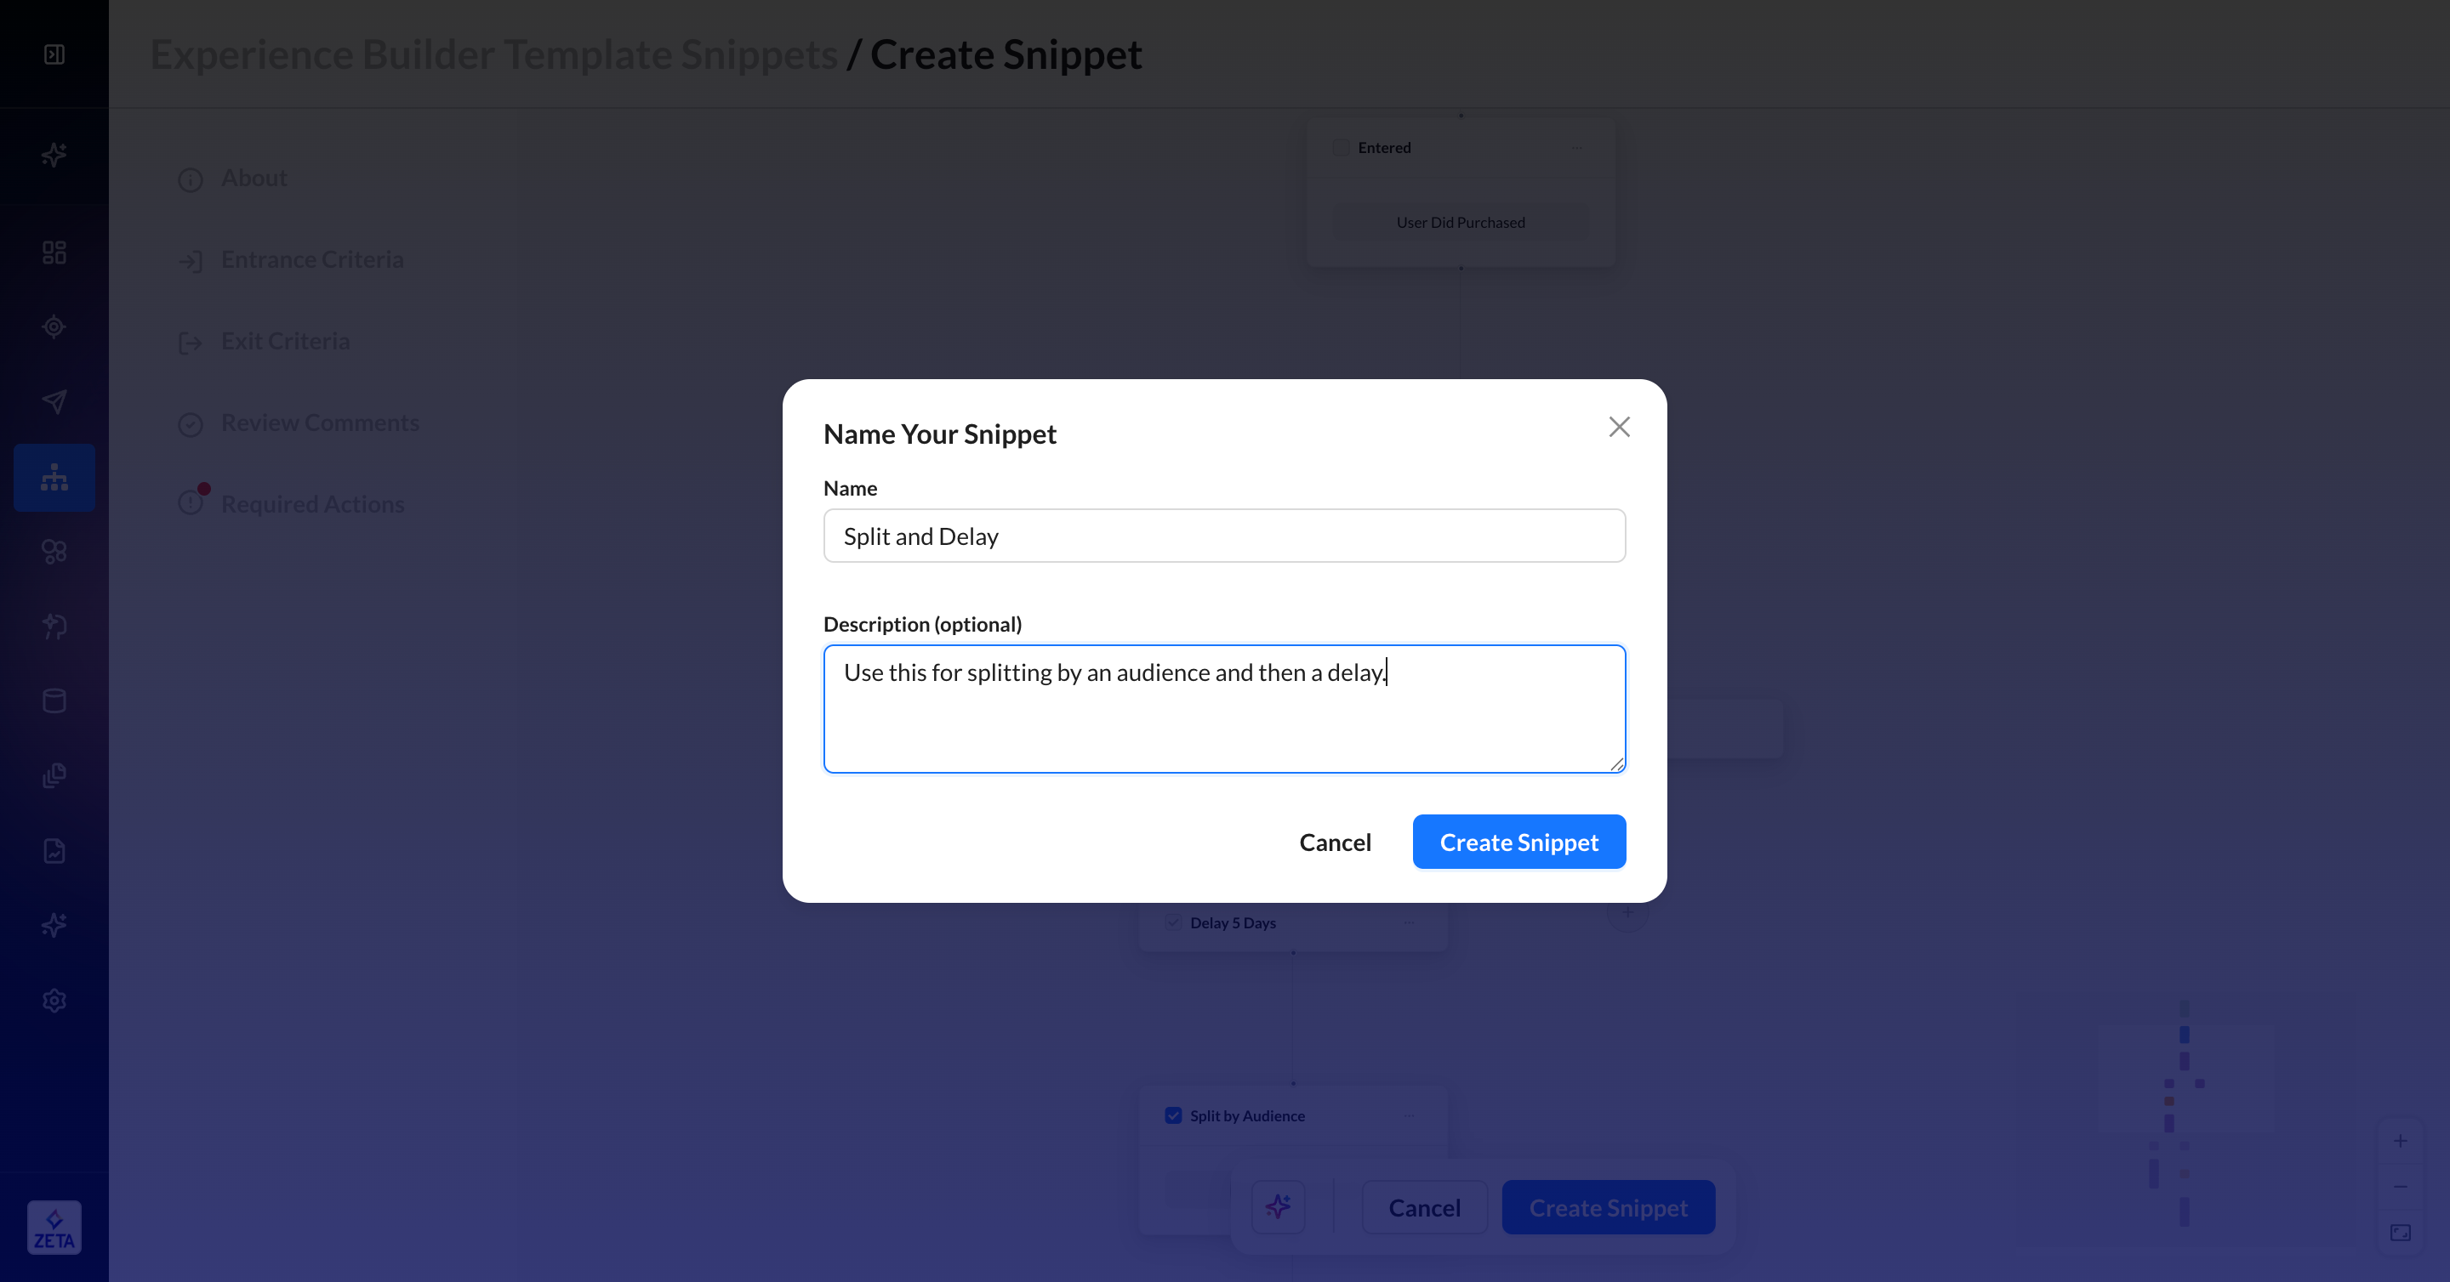The height and width of the screenshot is (1282, 2450).
Task: Open the Exit Criteria section
Action: [285, 341]
